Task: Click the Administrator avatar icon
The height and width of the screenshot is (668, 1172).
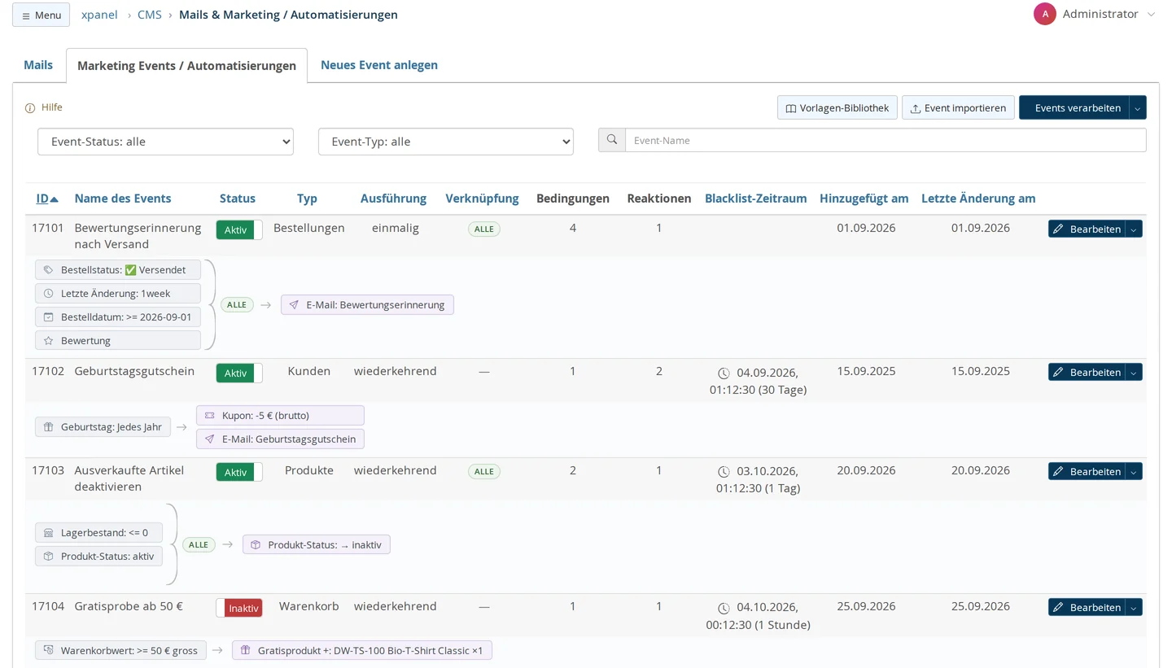Action: pos(1045,14)
